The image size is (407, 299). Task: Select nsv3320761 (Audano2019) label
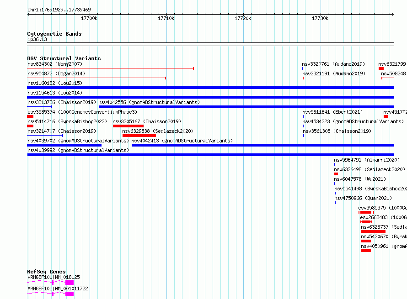(333, 64)
